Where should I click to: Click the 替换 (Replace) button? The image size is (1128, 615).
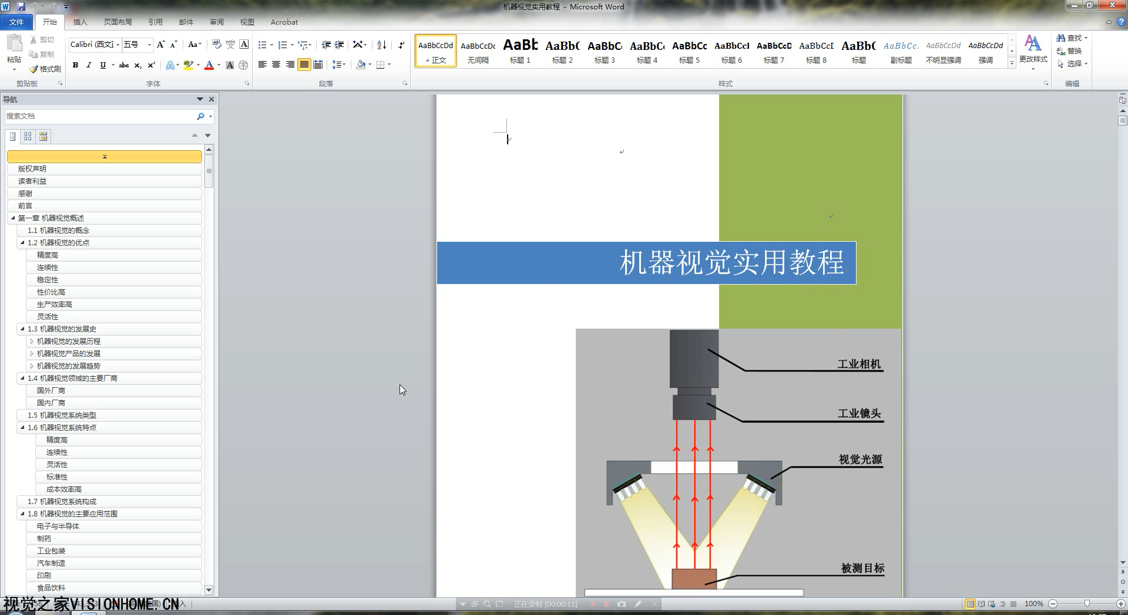[1070, 51]
